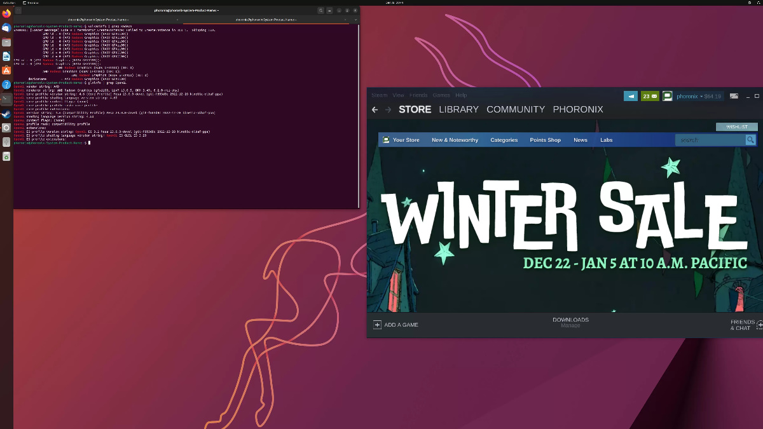Open the Games menu in Steam
The image size is (763, 429).
(441, 95)
